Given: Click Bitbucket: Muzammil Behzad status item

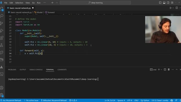Looking at the screenshot, I should point(54,100).
